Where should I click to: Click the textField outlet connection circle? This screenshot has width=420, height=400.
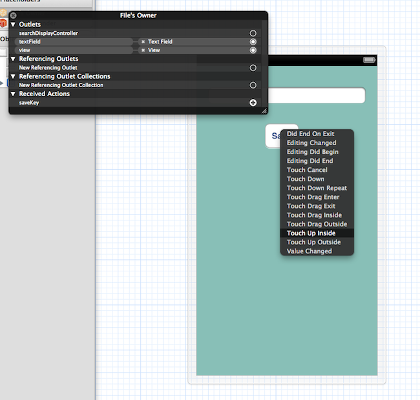[253, 42]
